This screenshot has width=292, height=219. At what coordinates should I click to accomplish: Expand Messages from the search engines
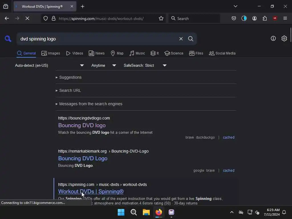[89, 104]
